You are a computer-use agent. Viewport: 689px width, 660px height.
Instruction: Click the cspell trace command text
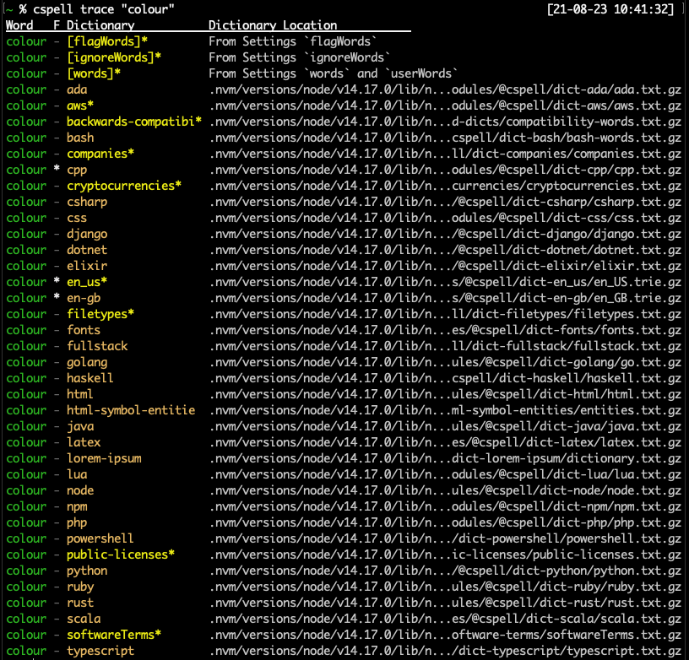pyautogui.click(x=104, y=9)
